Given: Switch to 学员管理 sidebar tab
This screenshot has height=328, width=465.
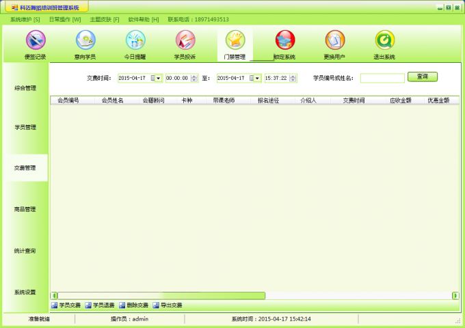Looking at the screenshot, I should tap(25, 127).
